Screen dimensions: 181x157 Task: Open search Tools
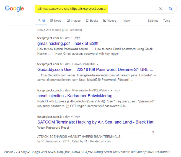pyautogui.click(x=166, y=21)
